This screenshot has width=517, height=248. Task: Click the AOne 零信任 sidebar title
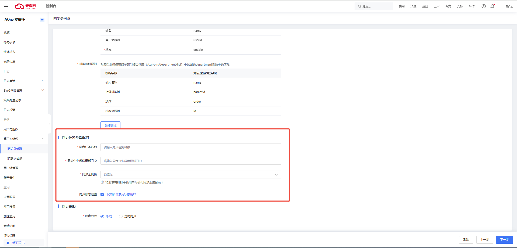pyautogui.click(x=15, y=19)
